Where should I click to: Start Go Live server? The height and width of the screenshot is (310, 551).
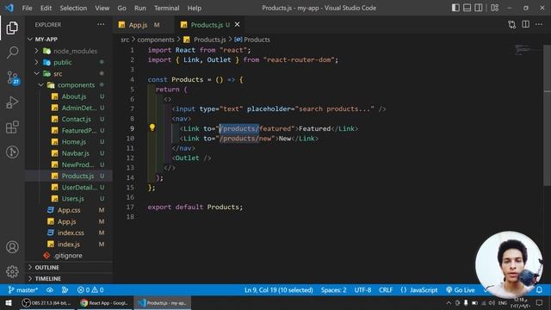click(461, 290)
